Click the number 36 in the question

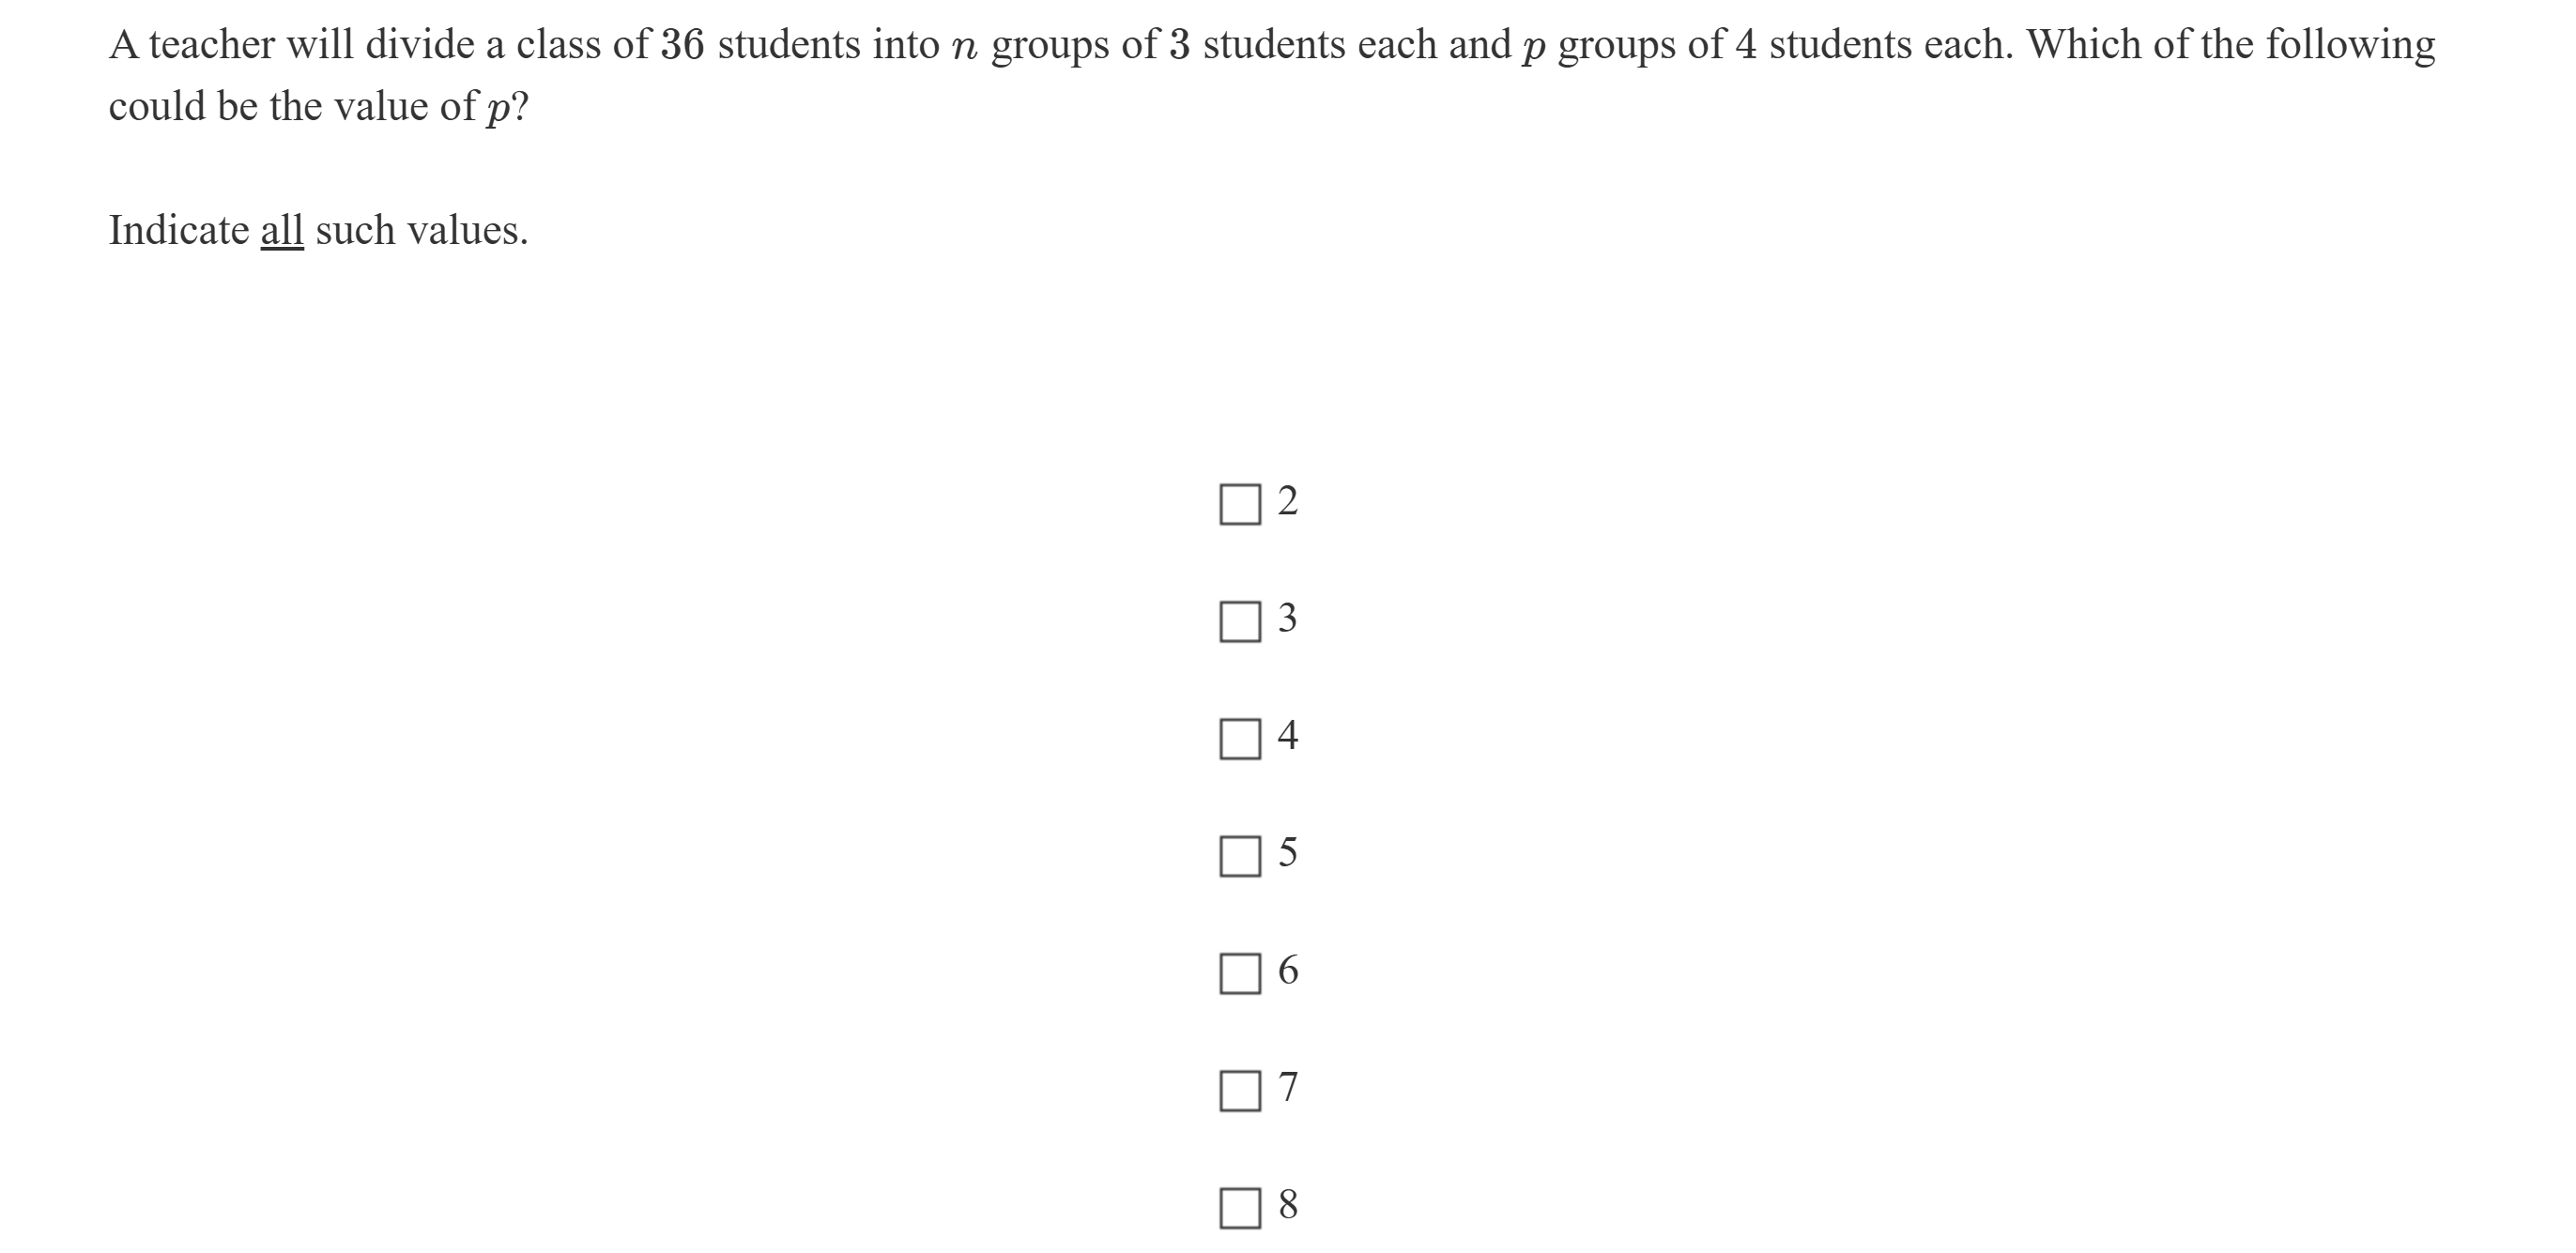tap(682, 46)
